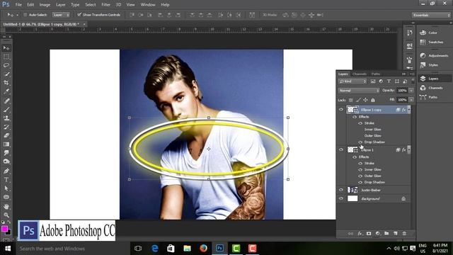Image resolution: width=453 pixels, height=255 pixels.
Task: Click the magenta foreground color swatch
Action: pyautogui.click(x=4, y=229)
